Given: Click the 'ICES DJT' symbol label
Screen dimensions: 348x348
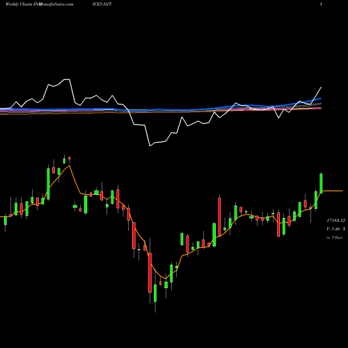Looking at the screenshot, I should pyautogui.click(x=102, y=4).
